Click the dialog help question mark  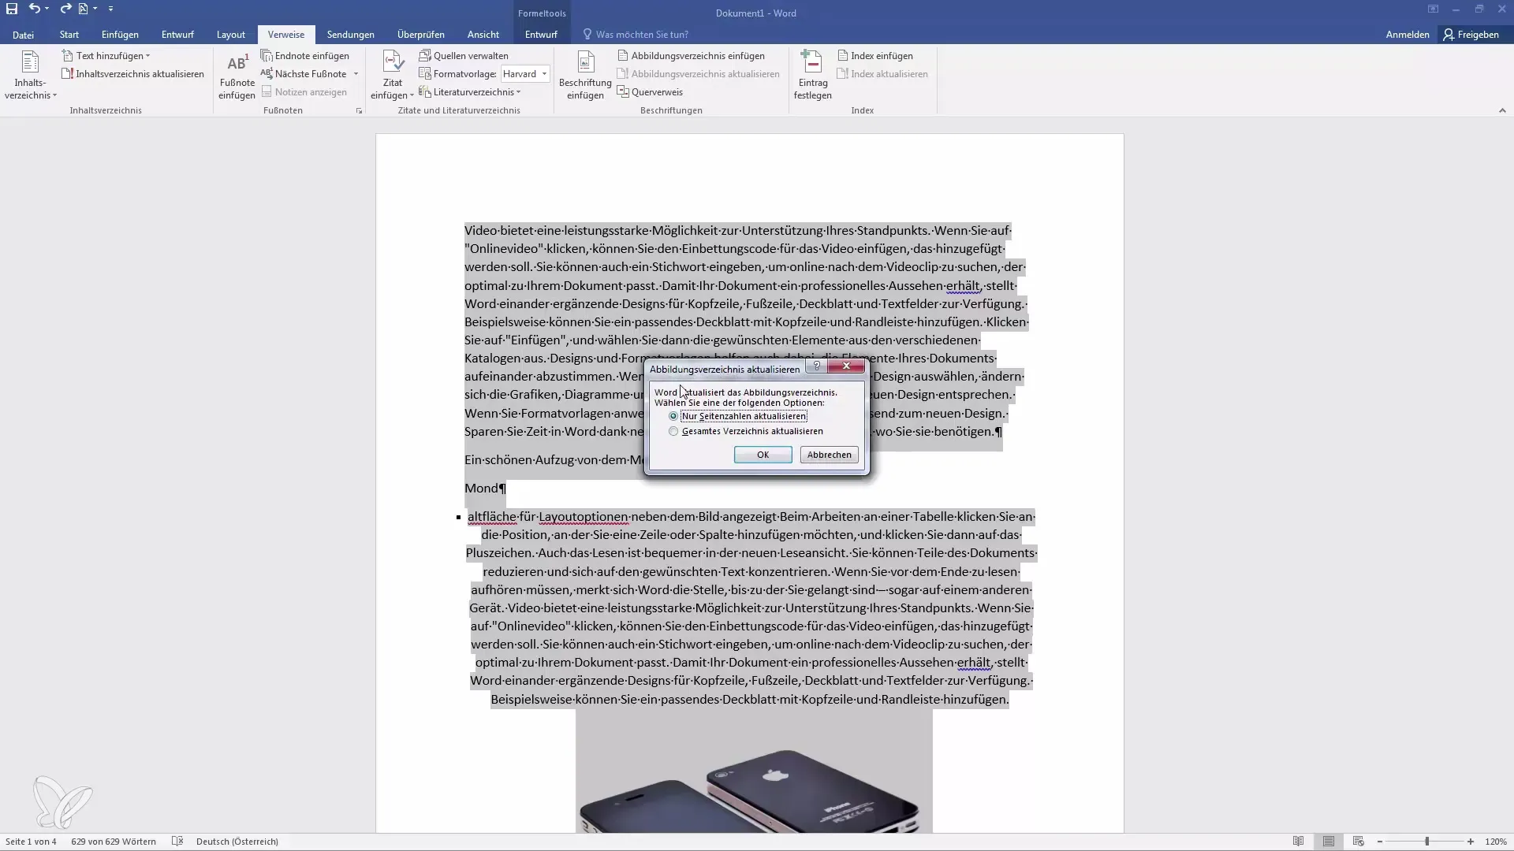coord(817,366)
